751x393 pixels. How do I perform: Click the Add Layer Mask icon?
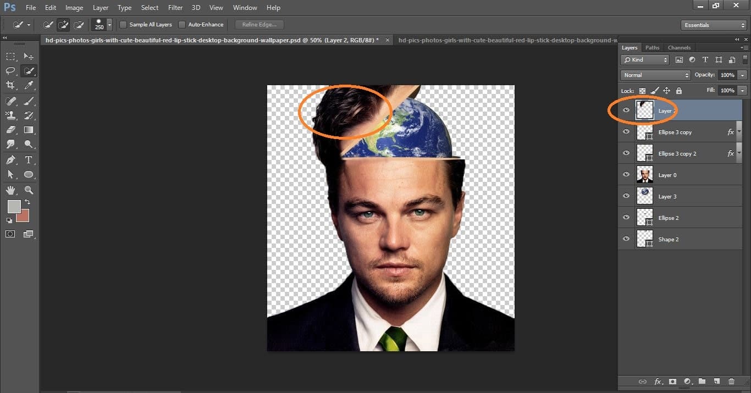[x=672, y=381]
